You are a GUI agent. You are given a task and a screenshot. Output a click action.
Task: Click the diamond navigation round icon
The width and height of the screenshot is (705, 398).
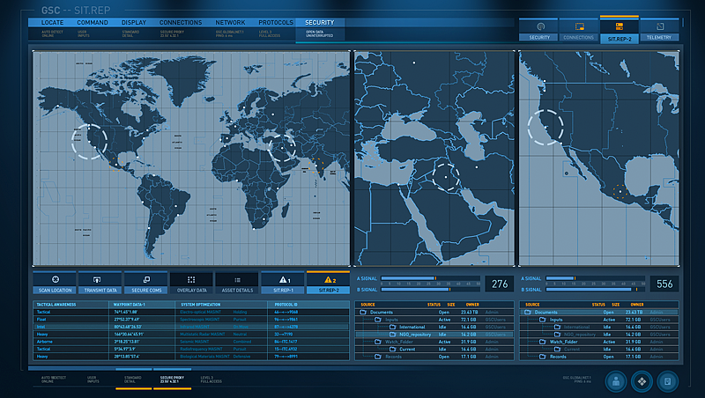642,381
